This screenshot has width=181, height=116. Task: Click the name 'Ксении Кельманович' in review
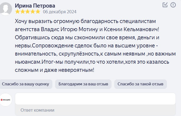coord(131,29)
